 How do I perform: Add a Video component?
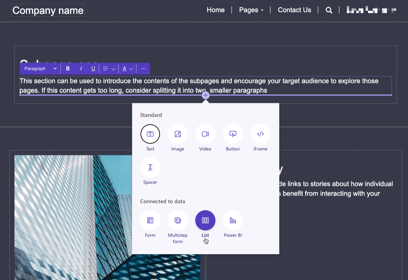205,134
